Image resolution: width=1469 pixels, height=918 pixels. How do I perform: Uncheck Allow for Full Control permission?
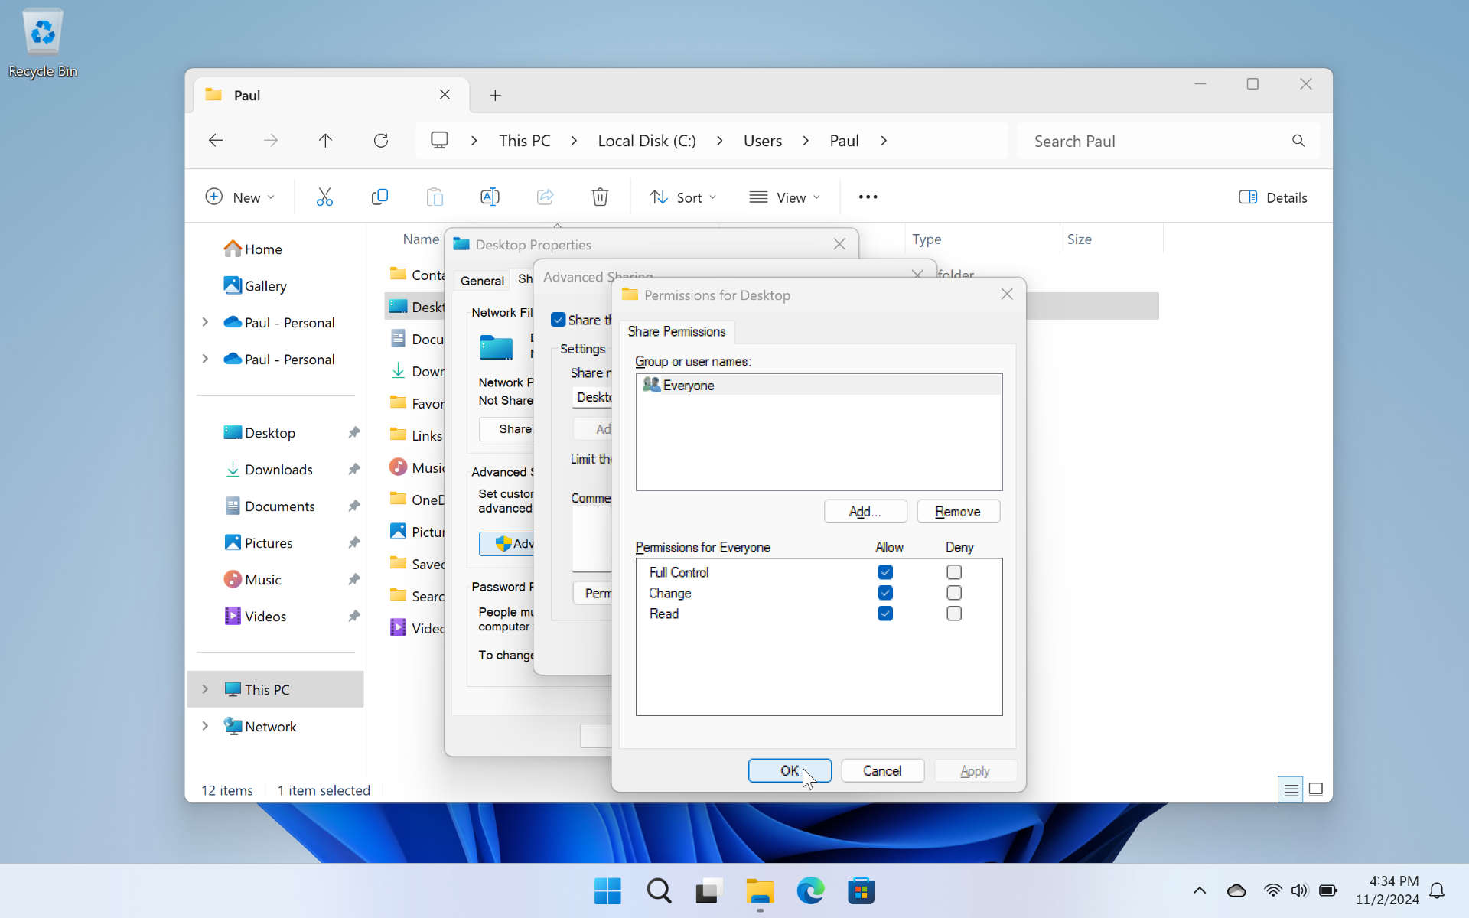(x=885, y=572)
